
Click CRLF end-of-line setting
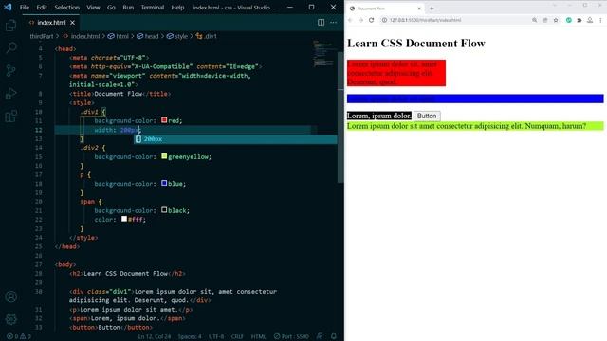[237, 336]
